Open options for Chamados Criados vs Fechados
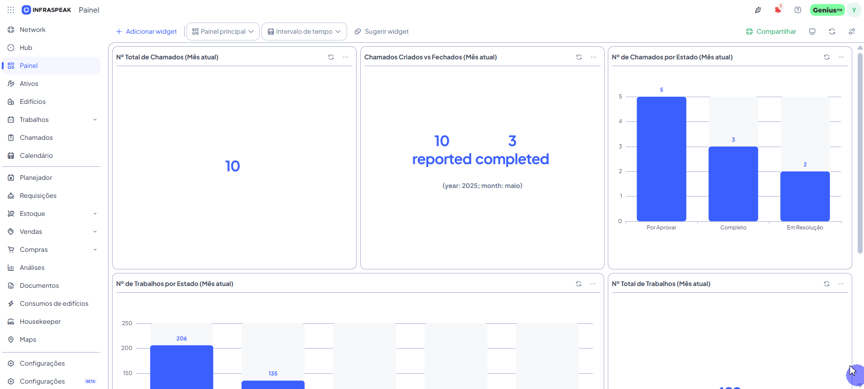The image size is (864, 389). (x=593, y=57)
